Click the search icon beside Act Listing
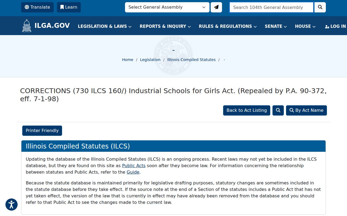 tap(278, 110)
